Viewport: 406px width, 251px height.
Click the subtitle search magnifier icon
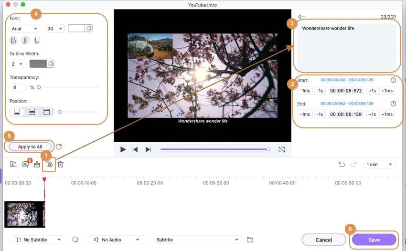(x=75, y=240)
